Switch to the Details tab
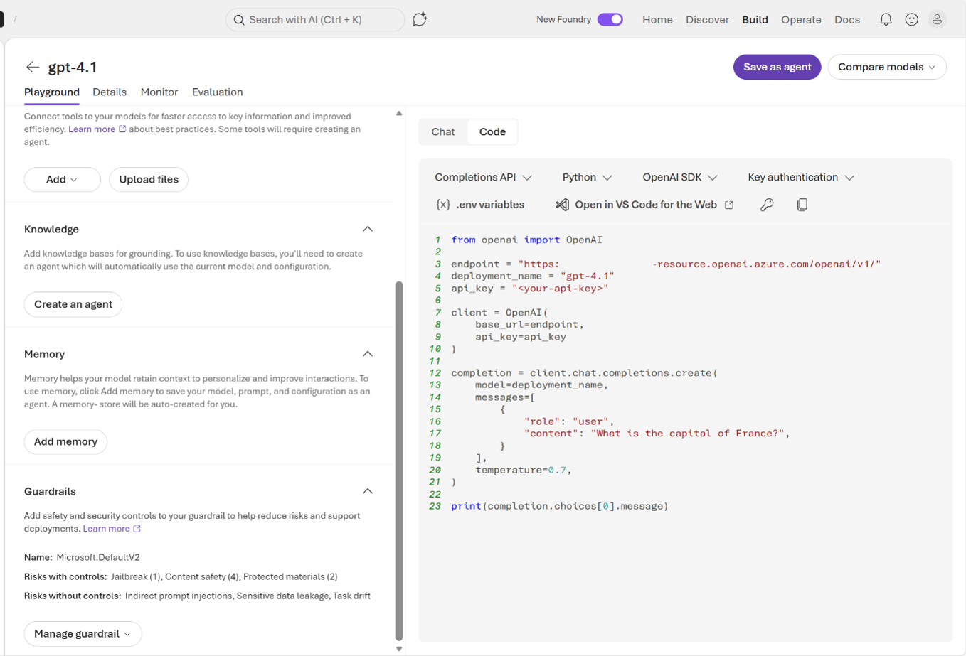The image size is (966, 656). click(110, 92)
